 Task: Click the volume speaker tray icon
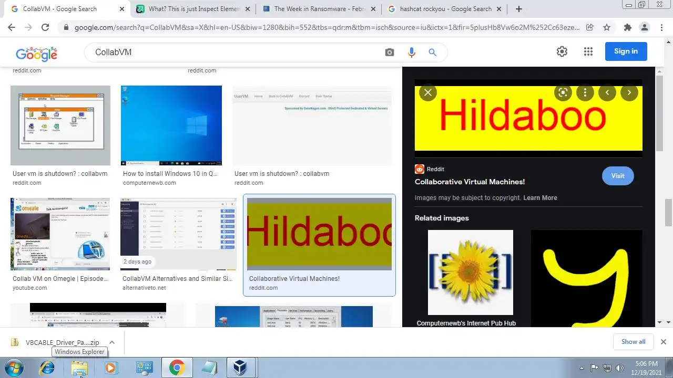pyautogui.click(x=619, y=368)
